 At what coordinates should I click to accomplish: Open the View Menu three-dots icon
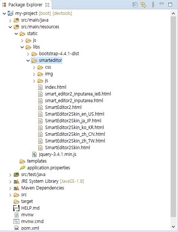(x=153, y=5)
